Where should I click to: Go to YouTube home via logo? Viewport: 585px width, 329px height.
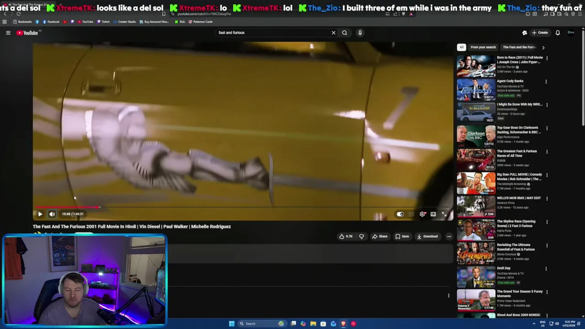click(27, 32)
